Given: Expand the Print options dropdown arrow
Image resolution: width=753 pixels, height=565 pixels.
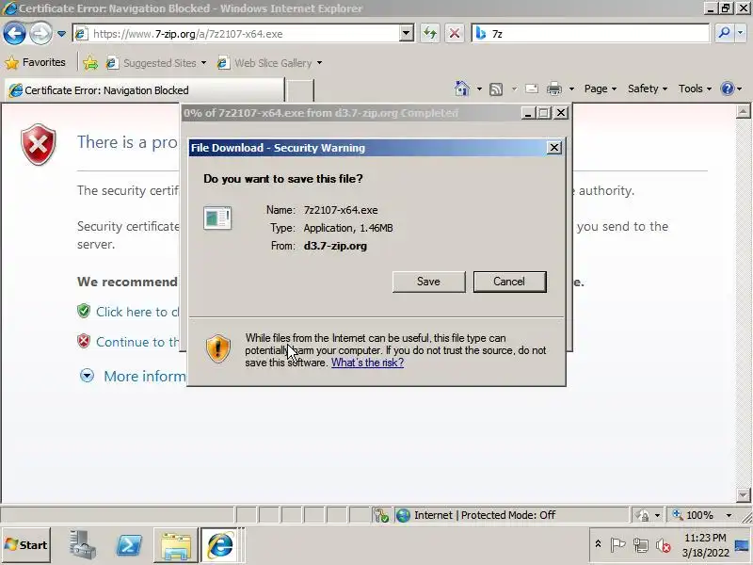Looking at the screenshot, I should pyautogui.click(x=571, y=89).
